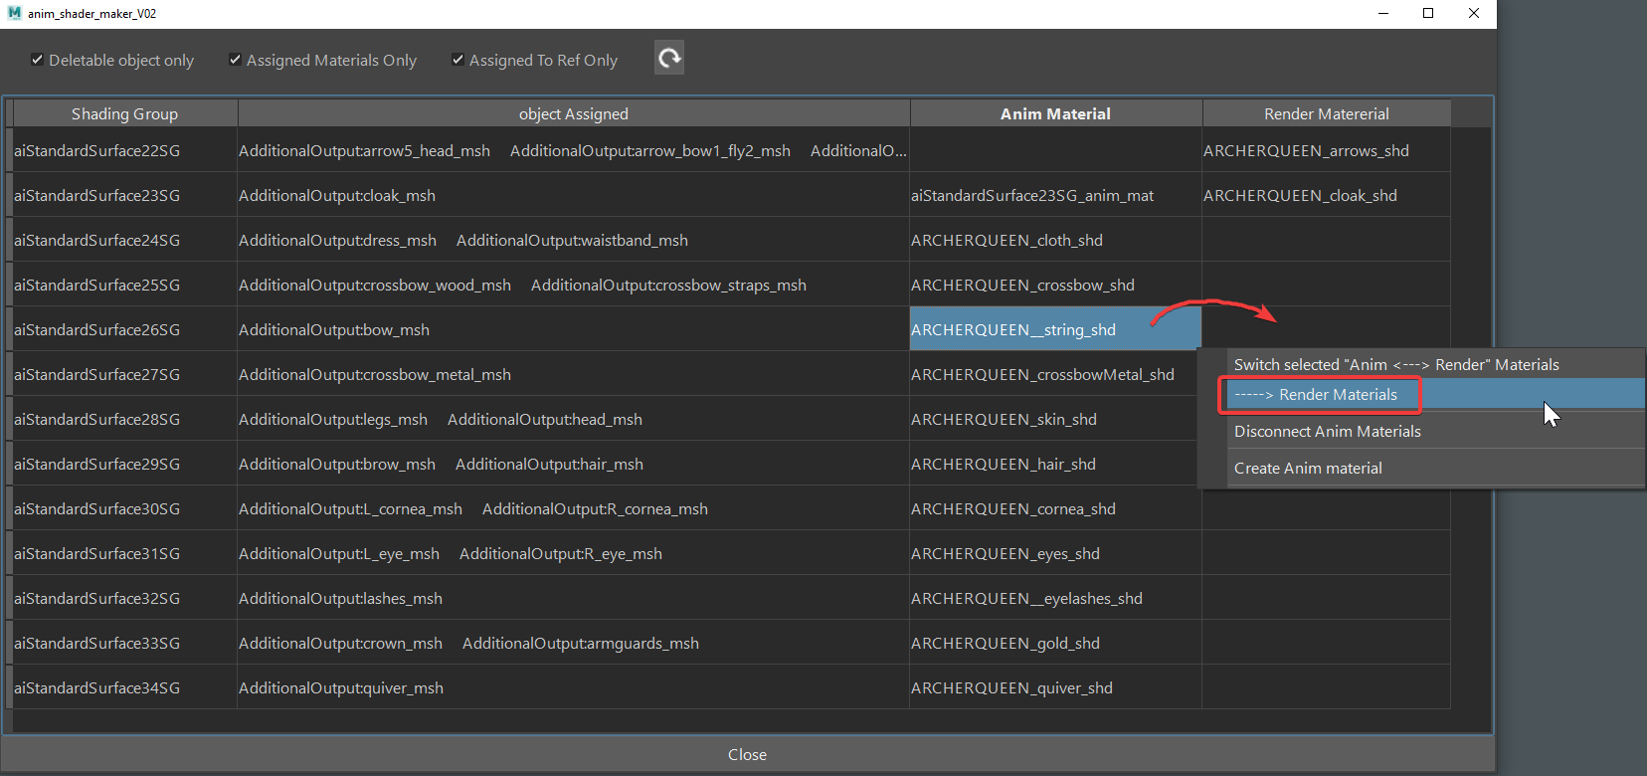This screenshot has width=1647, height=776.
Task: Select the aiStandardSurface23SG cell
Action: tap(125, 195)
